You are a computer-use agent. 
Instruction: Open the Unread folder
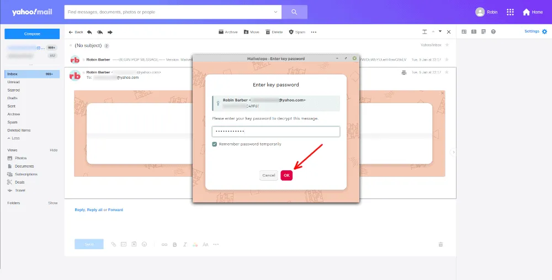point(14,82)
